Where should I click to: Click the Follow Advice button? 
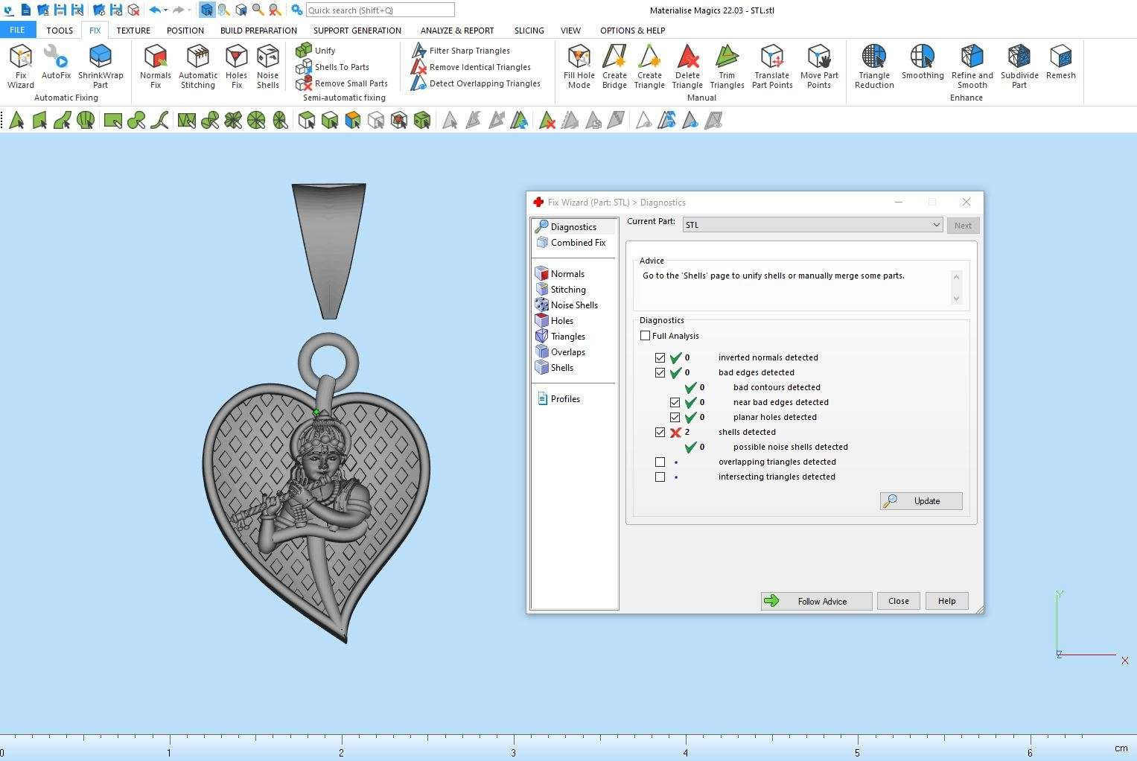click(x=816, y=601)
